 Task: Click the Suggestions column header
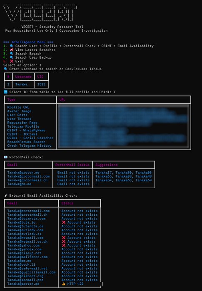(106, 165)
